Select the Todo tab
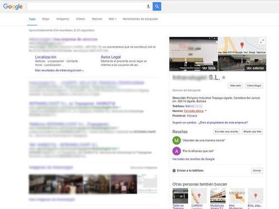Screen dimensions: 279x209 [x=32, y=19]
